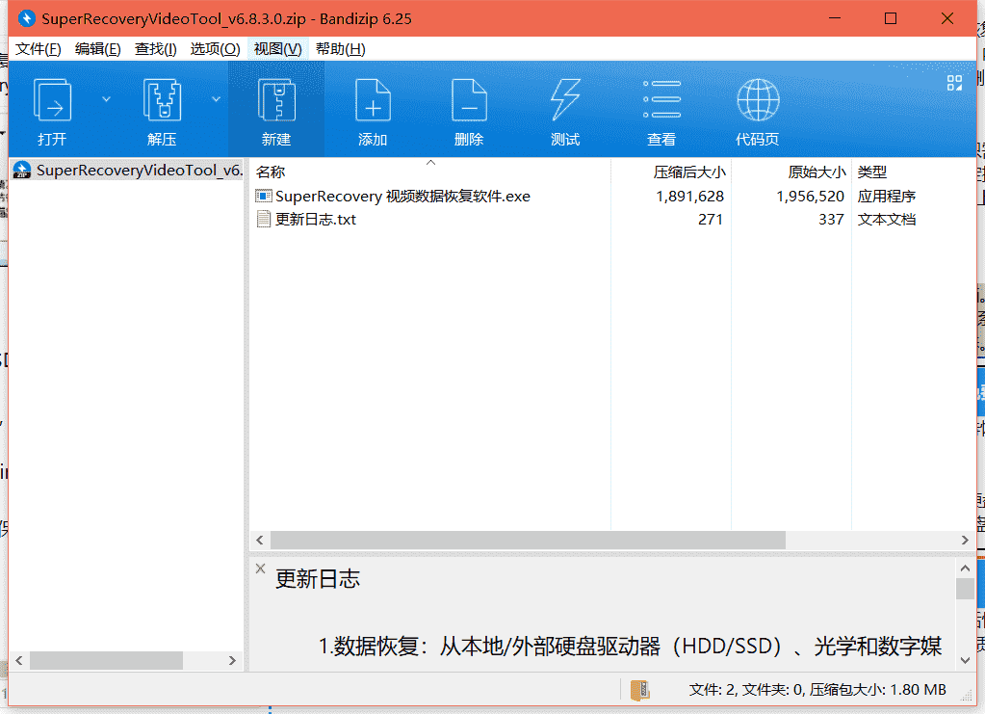The width and height of the screenshot is (985, 714).
Task: Click the Test (测试) lightning icon
Action: click(565, 100)
